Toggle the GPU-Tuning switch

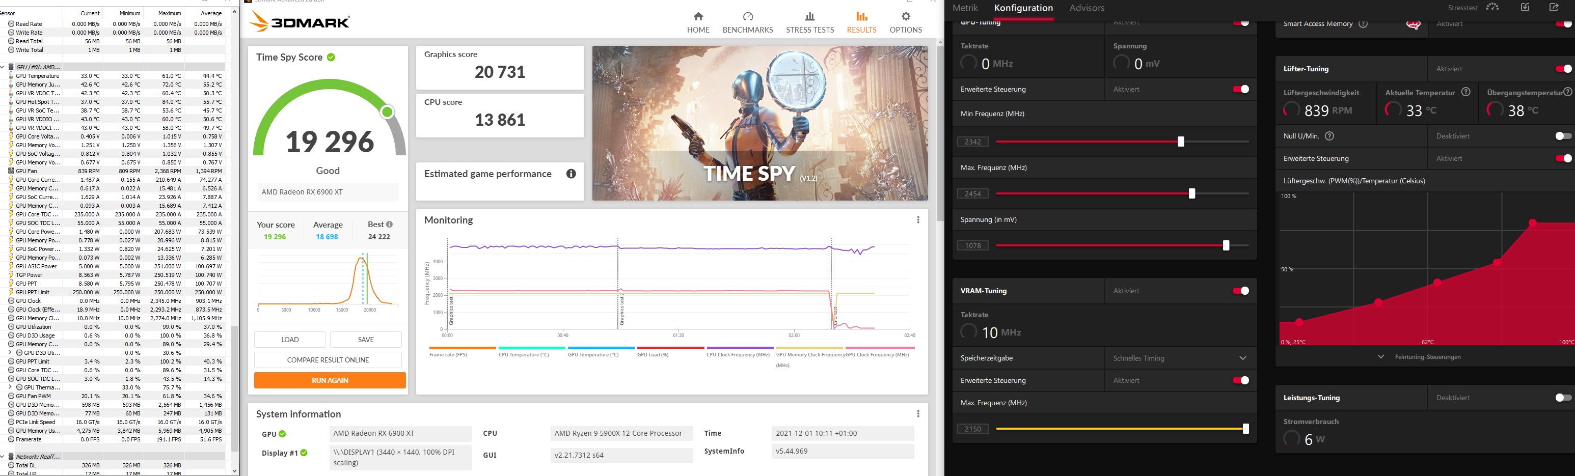coord(1240,23)
